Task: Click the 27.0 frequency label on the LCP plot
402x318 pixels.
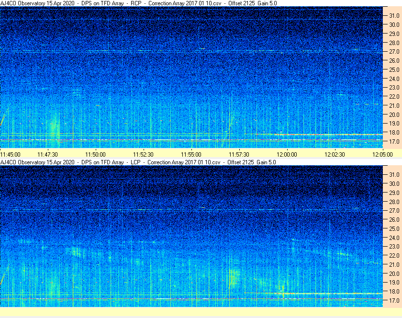Action: point(394,210)
